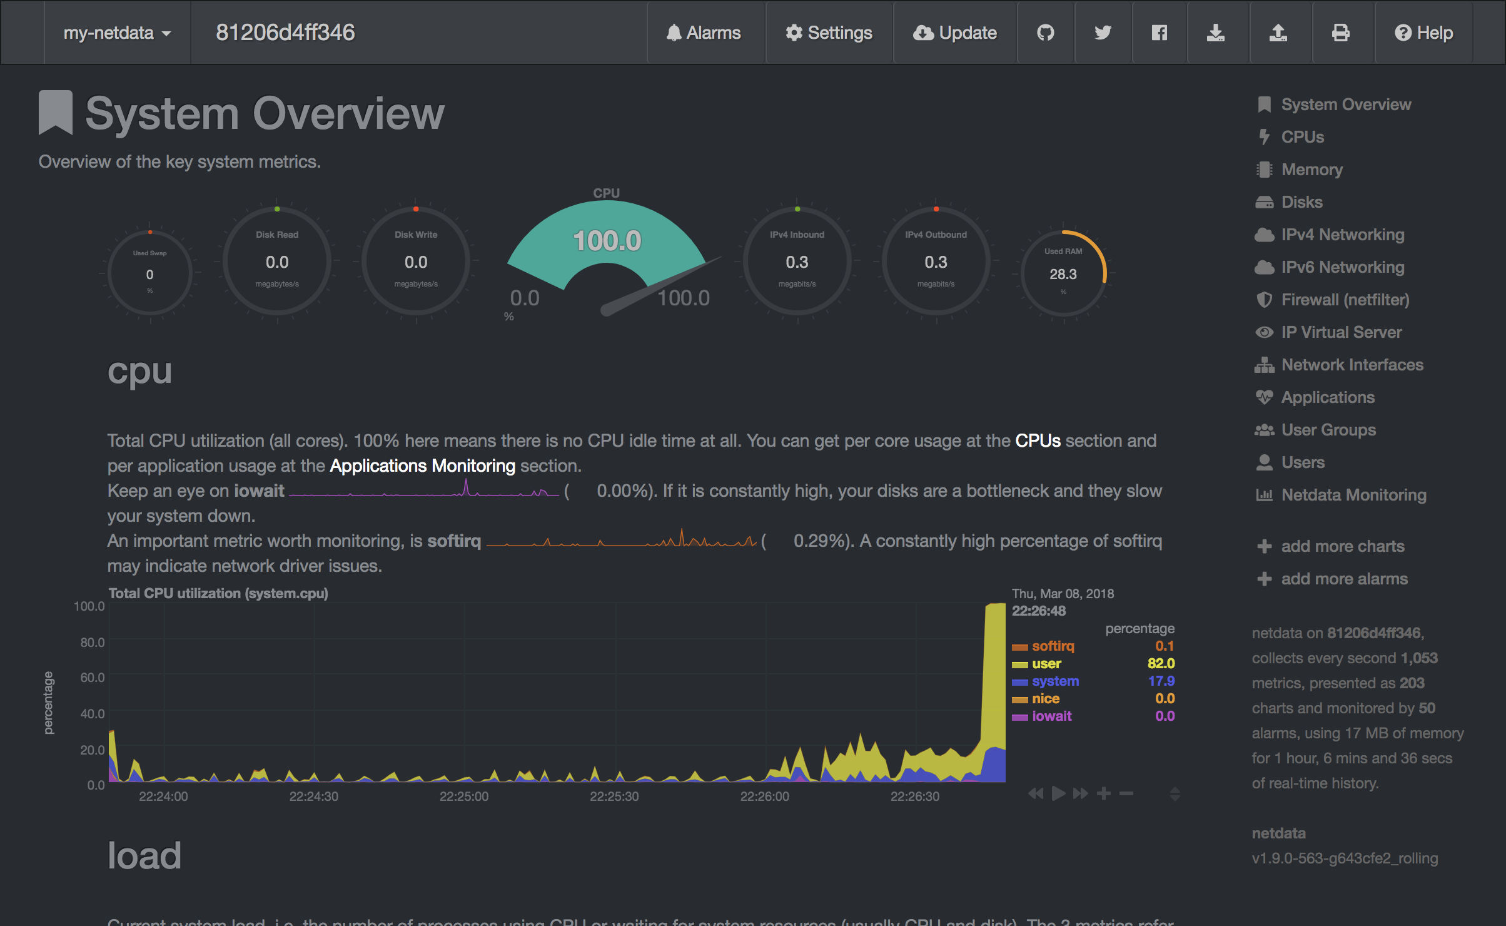Click the Twitter bird icon

(x=1103, y=33)
